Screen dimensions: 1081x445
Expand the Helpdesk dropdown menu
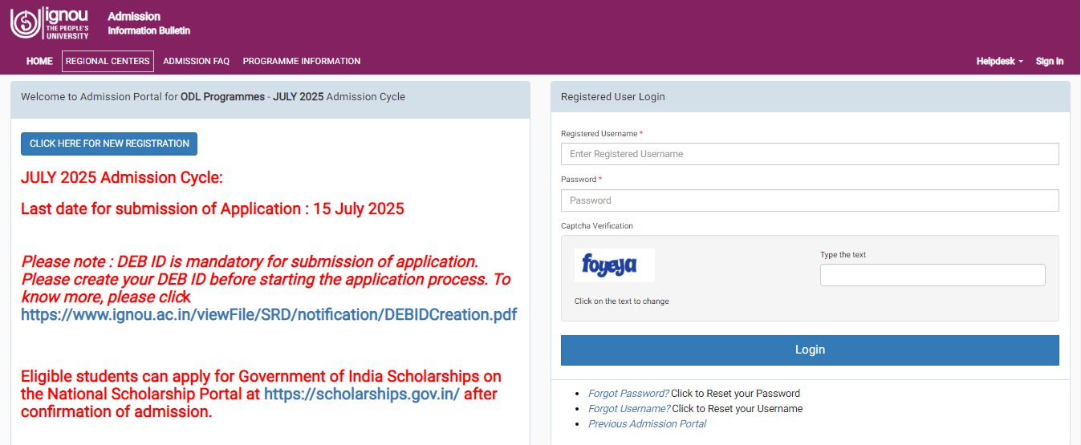pos(999,61)
